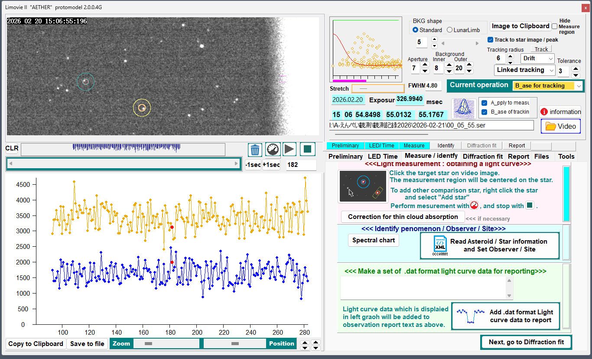Screen dimensions: 592x359
Task: Enable the Hide Measure region checkbox
Action: (x=554, y=26)
